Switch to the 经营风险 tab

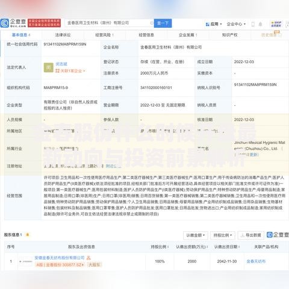104,35
